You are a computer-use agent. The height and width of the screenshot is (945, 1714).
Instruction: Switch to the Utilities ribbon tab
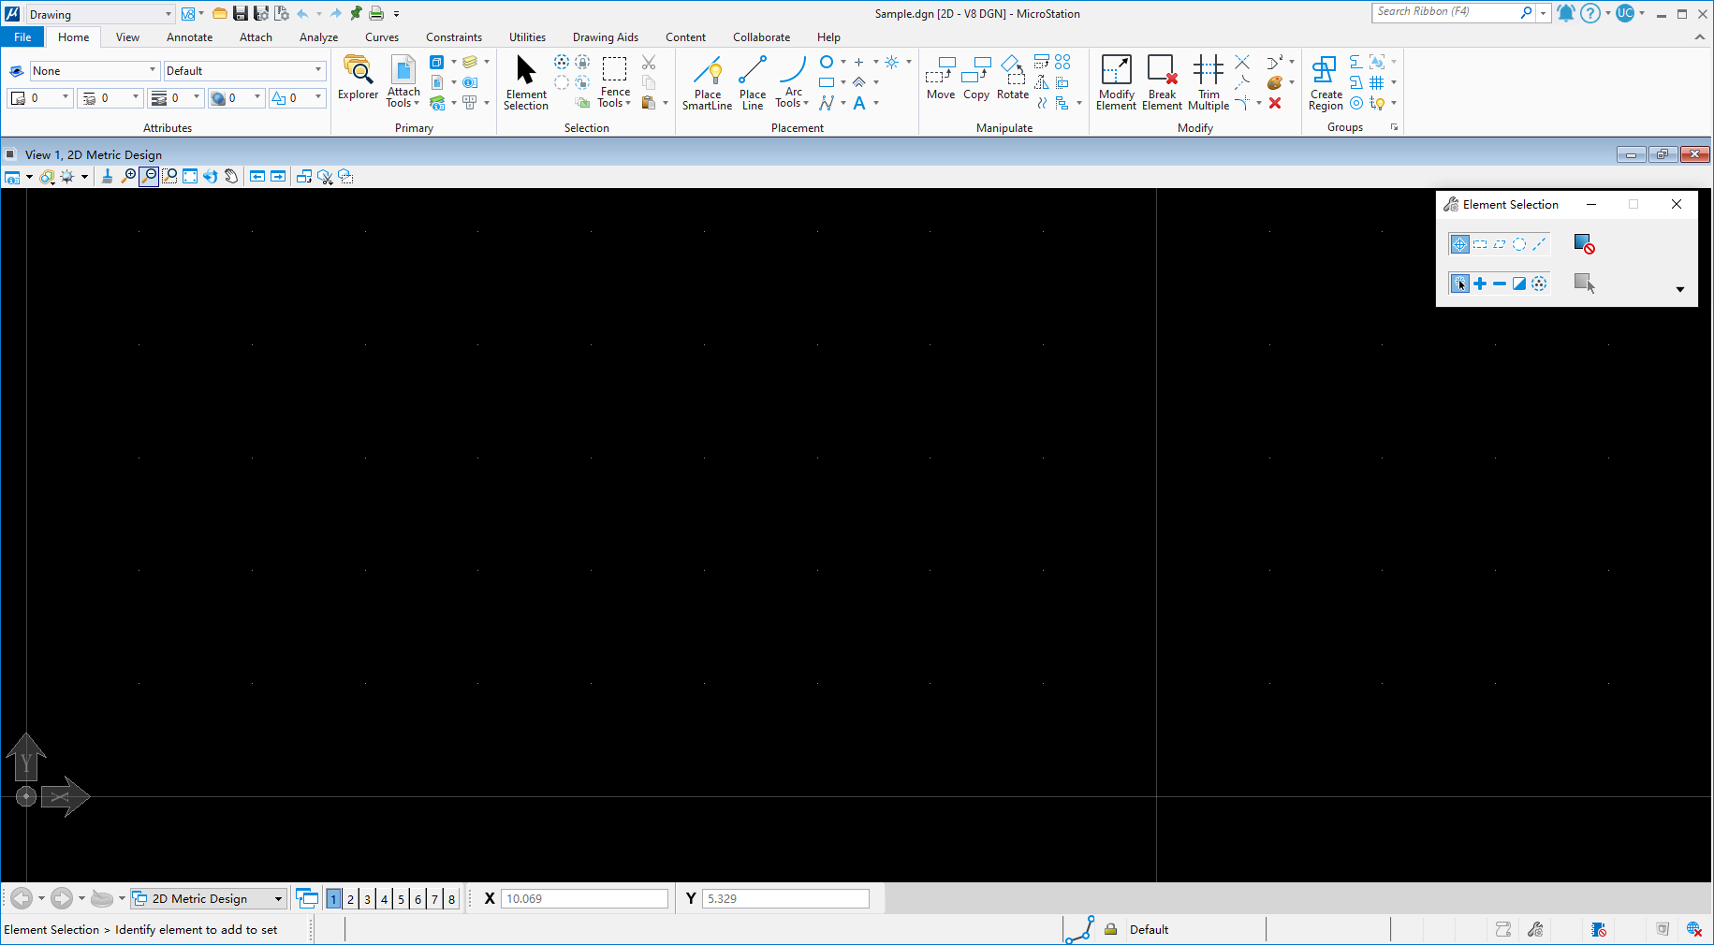click(527, 37)
